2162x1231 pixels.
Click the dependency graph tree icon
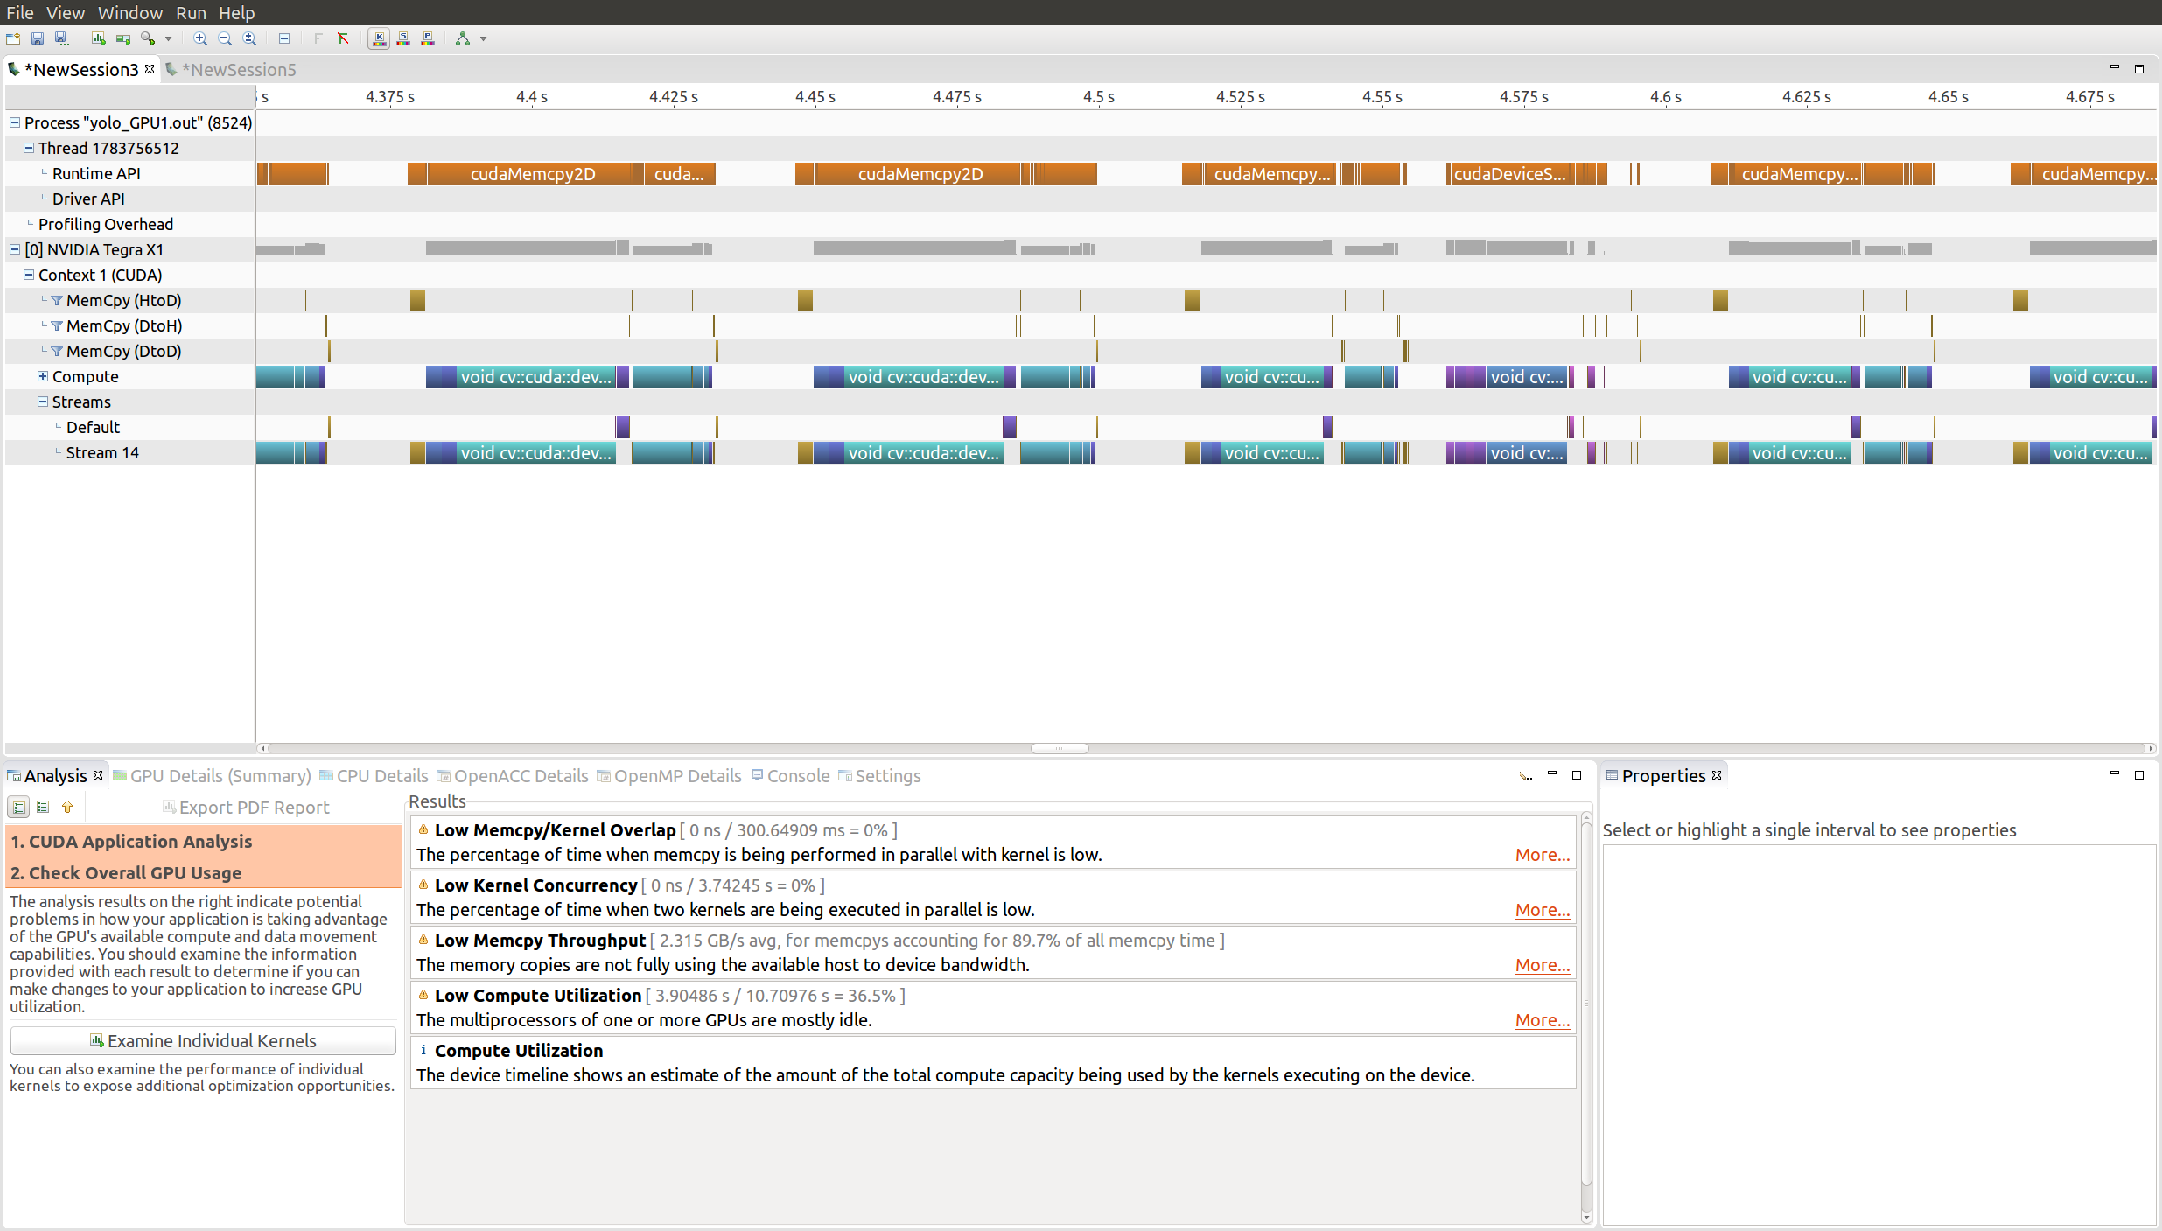pos(463,38)
